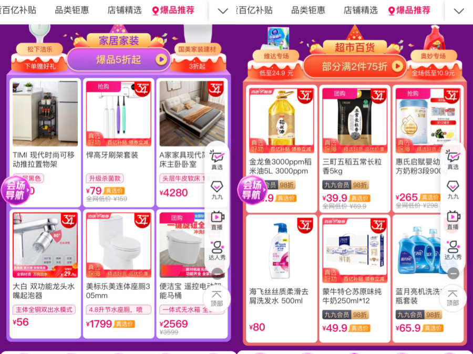
Task: Open 直播 live icon in left sidebar
Action: [x=217, y=221]
